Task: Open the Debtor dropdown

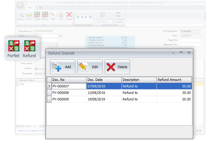Action: [x=57, y=36]
